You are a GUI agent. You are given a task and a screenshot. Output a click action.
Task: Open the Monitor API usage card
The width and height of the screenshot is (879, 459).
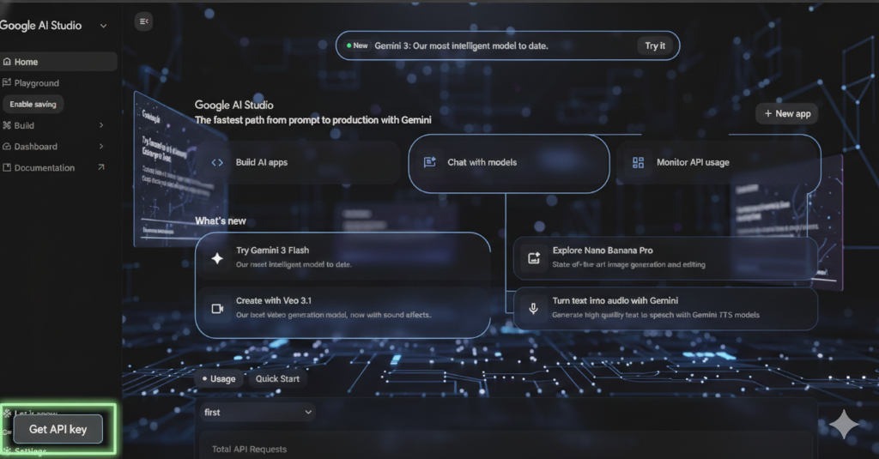(718, 162)
